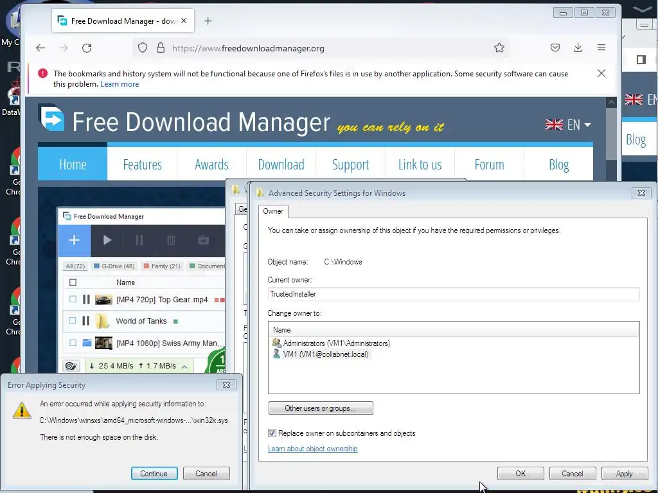Open the Home navigation tab

(73, 164)
